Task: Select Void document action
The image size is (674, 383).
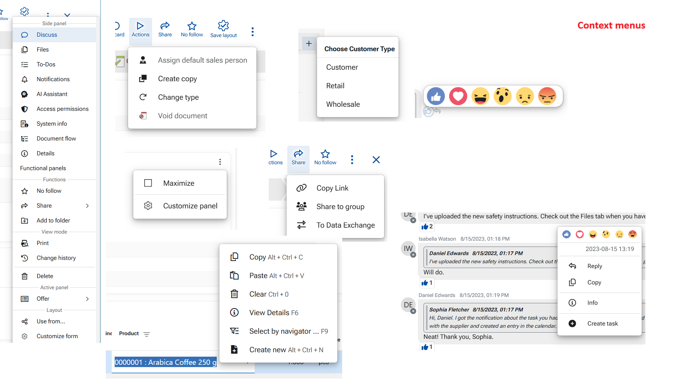Action: (192, 116)
